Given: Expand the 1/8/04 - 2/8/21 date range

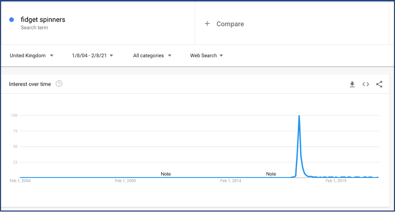Looking at the screenshot, I should pos(92,55).
